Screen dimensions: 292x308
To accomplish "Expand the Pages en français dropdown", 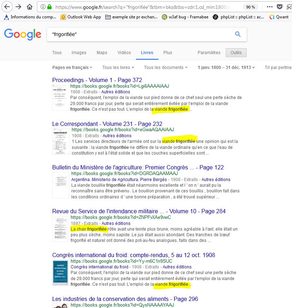I will [72, 68].
